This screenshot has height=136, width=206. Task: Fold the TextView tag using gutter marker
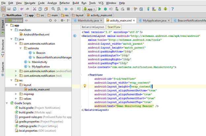click(80, 75)
